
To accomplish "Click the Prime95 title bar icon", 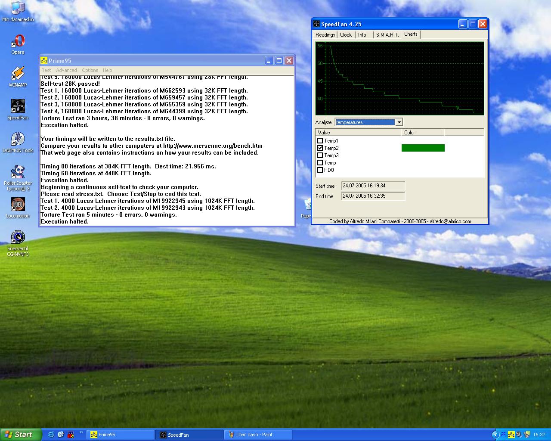I will tap(44, 61).
